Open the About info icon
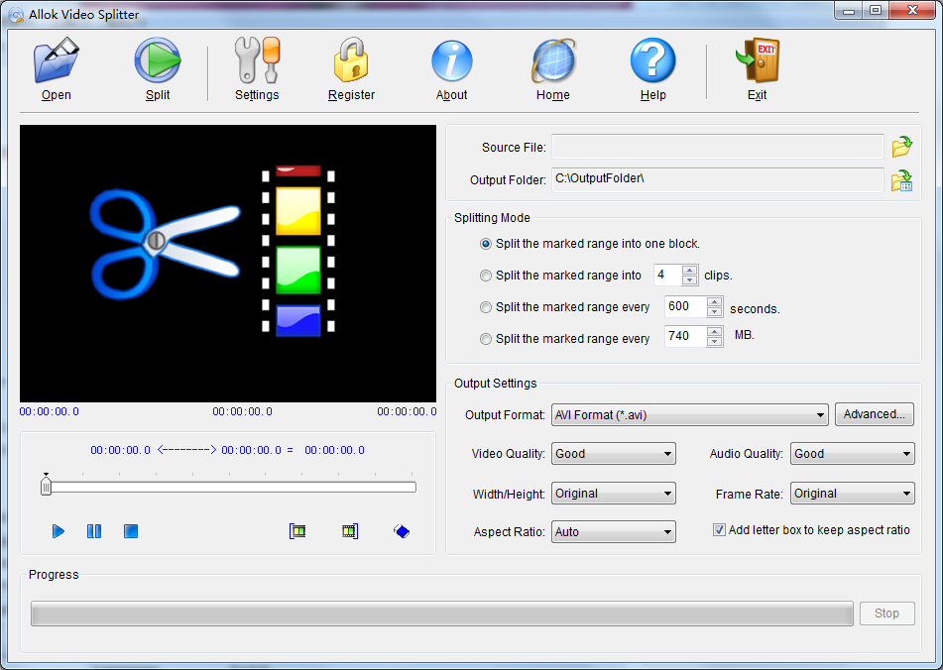This screenshot has width=943, height=670. (451, 60)
